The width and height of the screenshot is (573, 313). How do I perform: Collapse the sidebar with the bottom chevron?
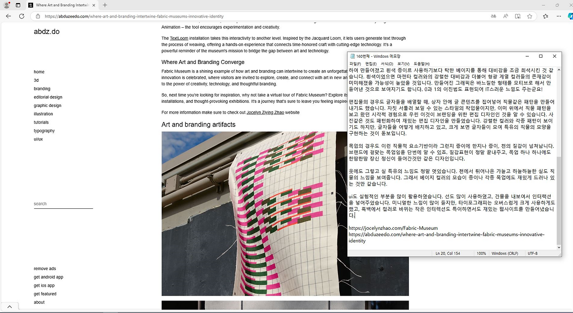pos(10,306)
